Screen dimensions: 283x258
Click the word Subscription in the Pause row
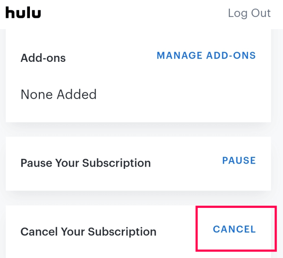coord(116,163)
